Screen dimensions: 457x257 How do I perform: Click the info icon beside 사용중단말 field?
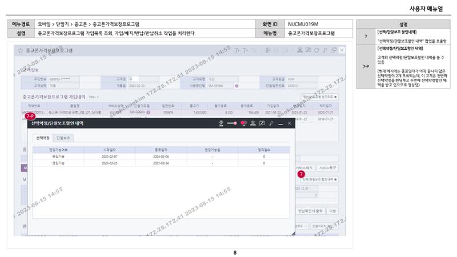236,86
